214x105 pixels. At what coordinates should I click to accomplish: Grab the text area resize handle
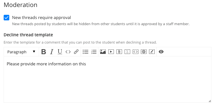(210, 101)
